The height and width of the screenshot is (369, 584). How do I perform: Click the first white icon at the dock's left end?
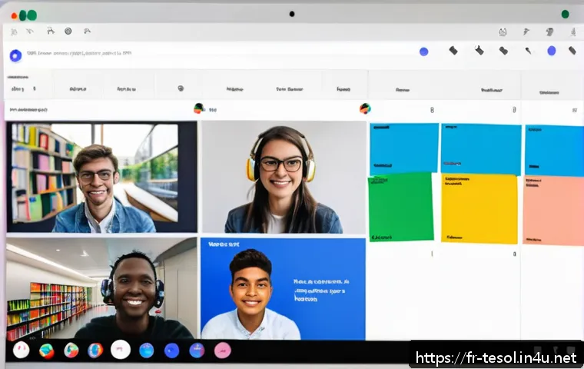(x=22, y=351)
